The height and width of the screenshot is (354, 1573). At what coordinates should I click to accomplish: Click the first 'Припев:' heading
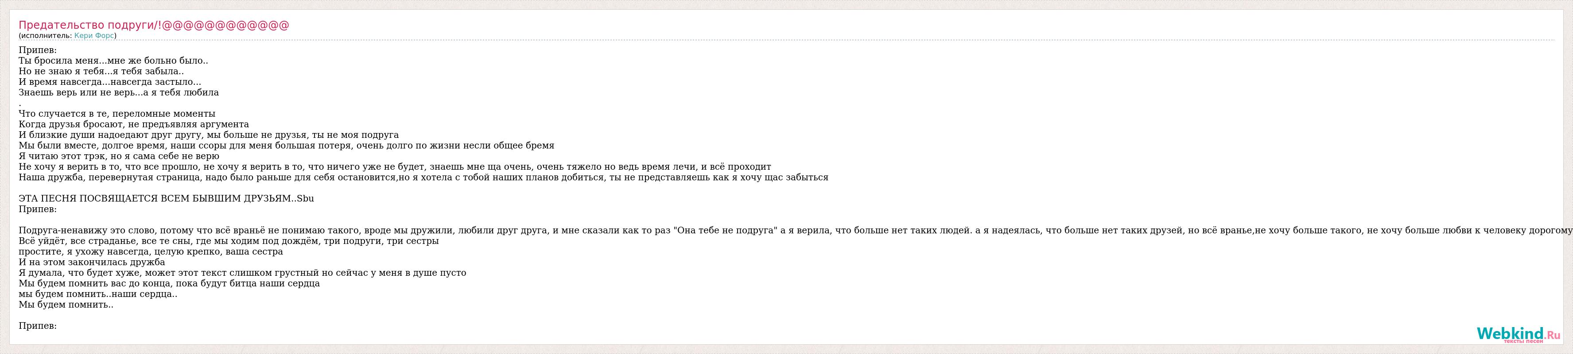point(37,50)
